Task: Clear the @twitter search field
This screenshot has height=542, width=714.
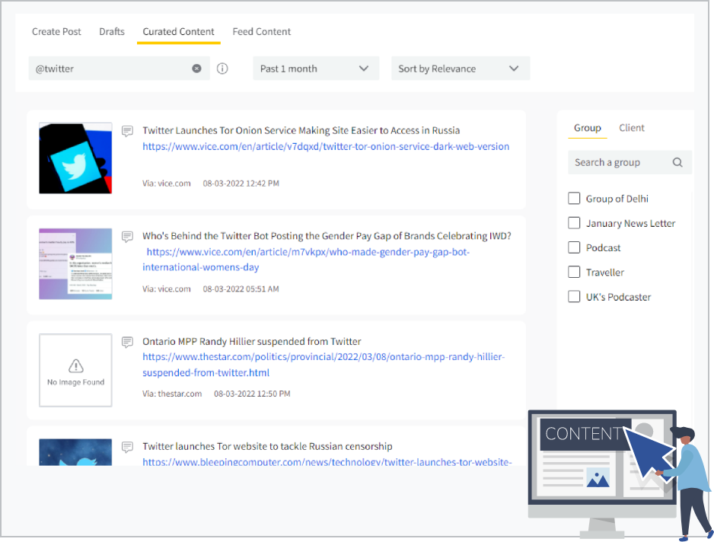Action: pyautogui.click(x=196, y=69)
